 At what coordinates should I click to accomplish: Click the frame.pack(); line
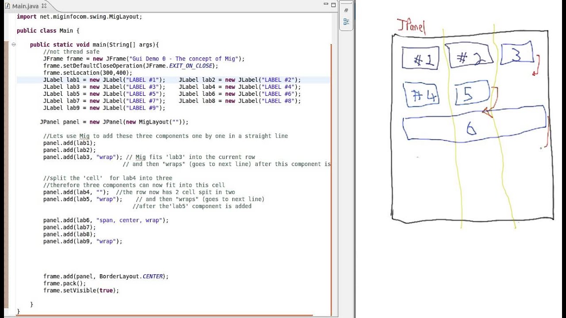tap(65, 284)
